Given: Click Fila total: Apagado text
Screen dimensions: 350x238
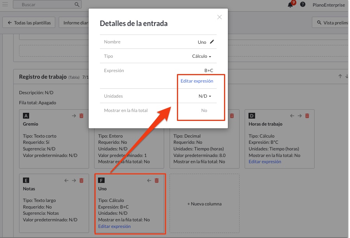Looking at the screenshot, I should [37, 103].
